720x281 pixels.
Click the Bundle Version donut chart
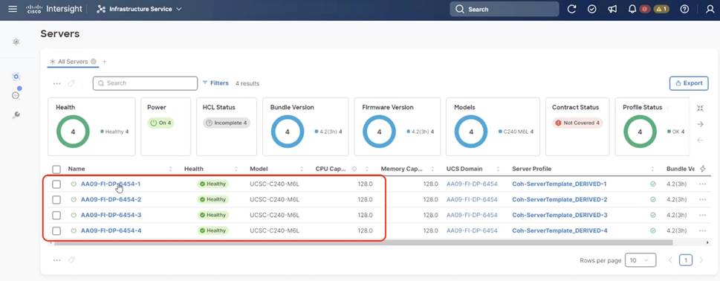click(x=288, y=132)
